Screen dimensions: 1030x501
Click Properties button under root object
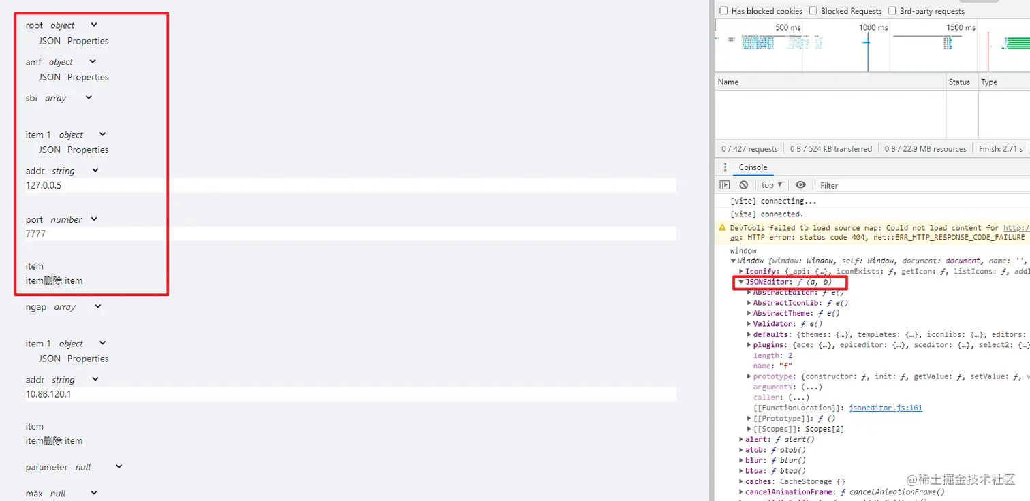pyautogui.click(x=88, y=41)
